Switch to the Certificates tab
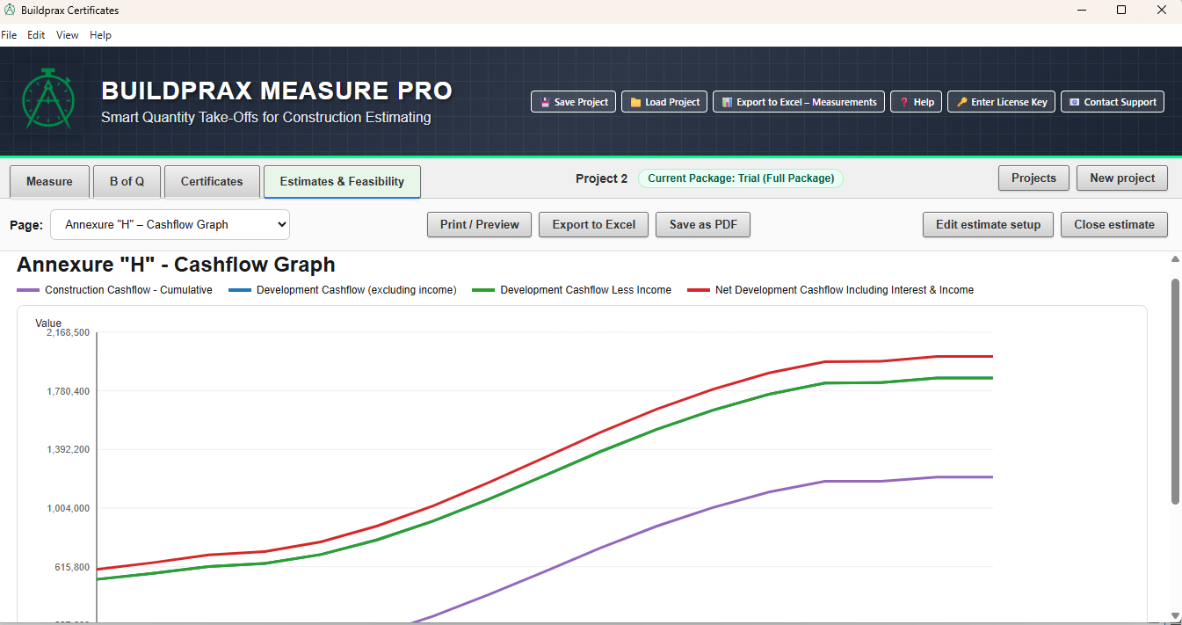 pyautogui.click(x=212, y=182)
